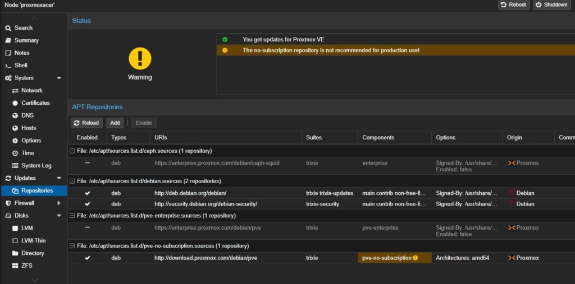Screen dimensions: 575x284
Task: Select the download.proxmox.com/debian/pve URI
Action: click(206, 258)
